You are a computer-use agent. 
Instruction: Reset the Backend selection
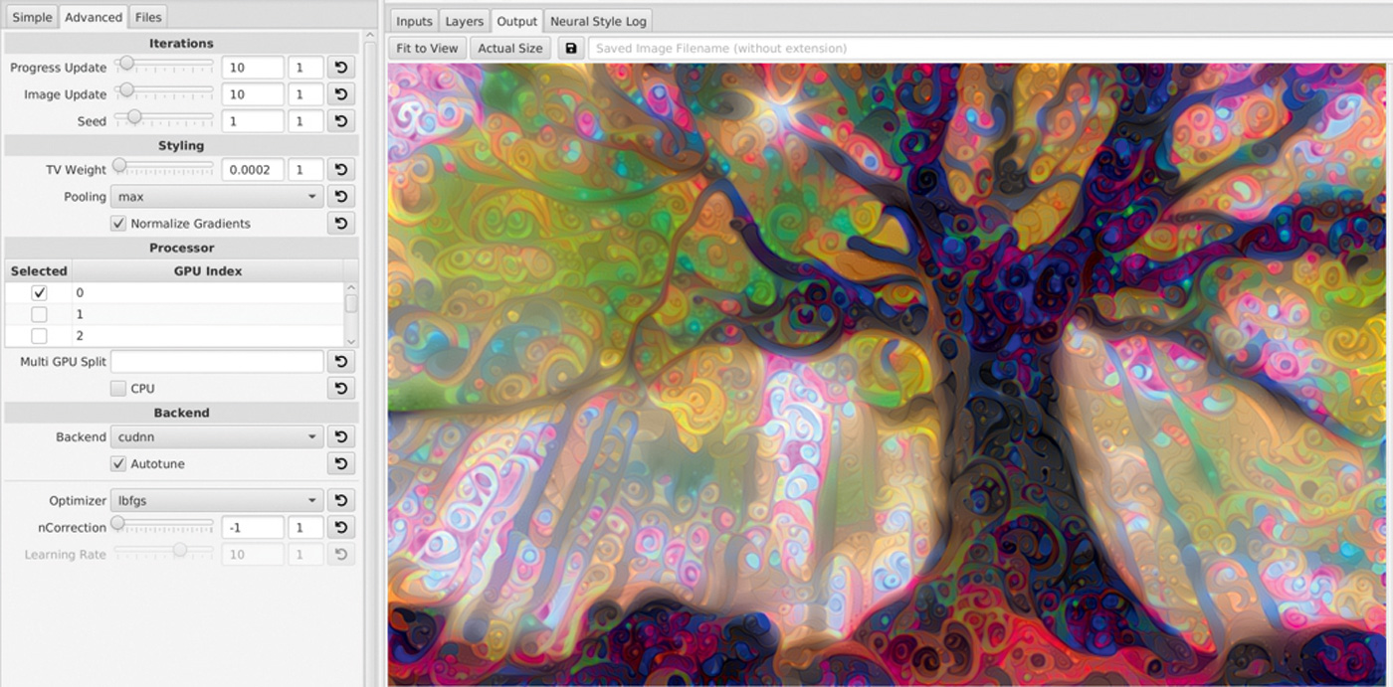(x=340, y=436)
